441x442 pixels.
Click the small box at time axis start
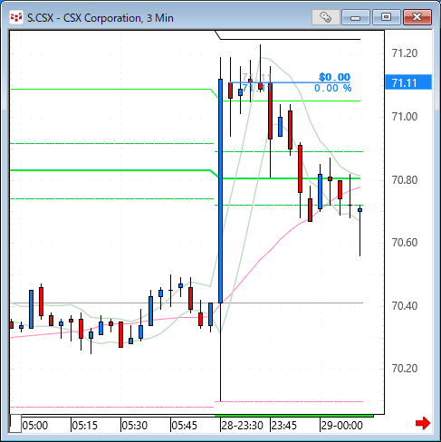click(15, 424)
